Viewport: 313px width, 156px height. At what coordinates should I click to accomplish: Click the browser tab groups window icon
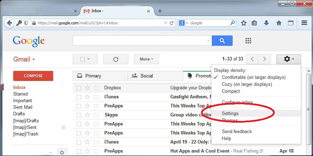point(291,23)
